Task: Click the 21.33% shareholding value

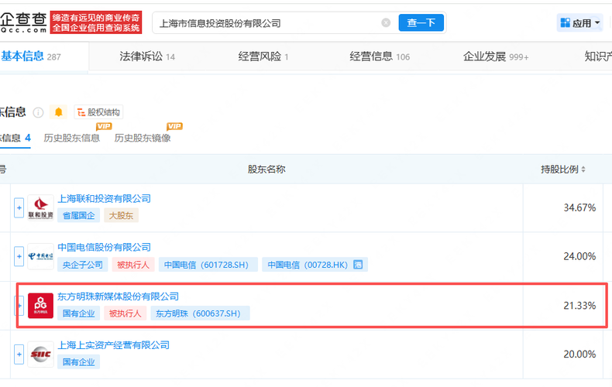Action: (579, 306)
